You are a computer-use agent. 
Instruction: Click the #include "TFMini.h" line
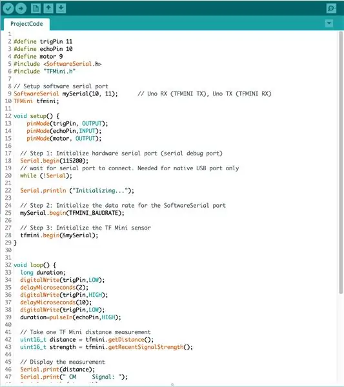tap(45, 72)
